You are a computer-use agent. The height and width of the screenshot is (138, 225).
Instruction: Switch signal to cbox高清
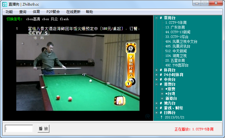(x=33, y=19)
